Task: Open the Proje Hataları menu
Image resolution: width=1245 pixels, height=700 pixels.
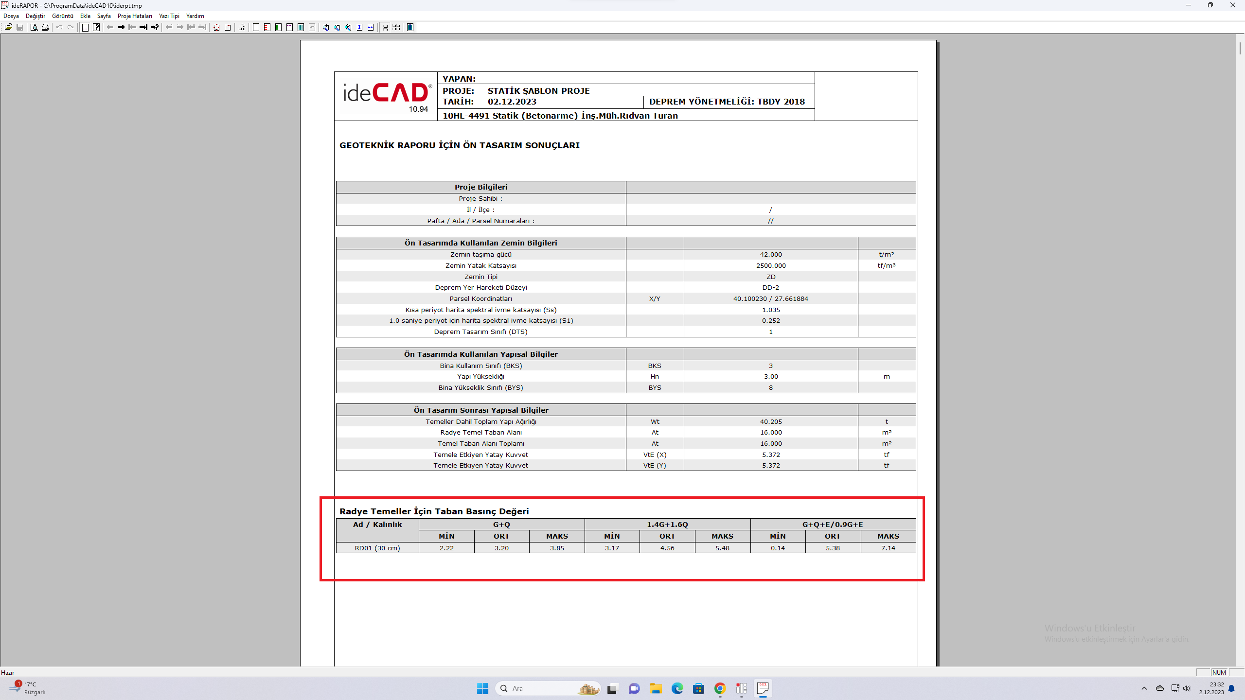Action: (x=135, y=16)
